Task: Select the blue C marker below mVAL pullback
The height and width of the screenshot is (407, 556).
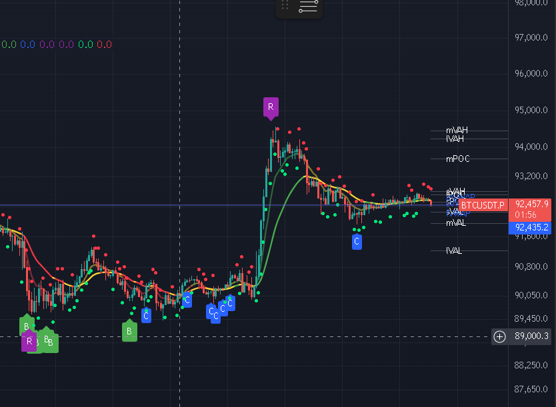Action: click(357, 242)
